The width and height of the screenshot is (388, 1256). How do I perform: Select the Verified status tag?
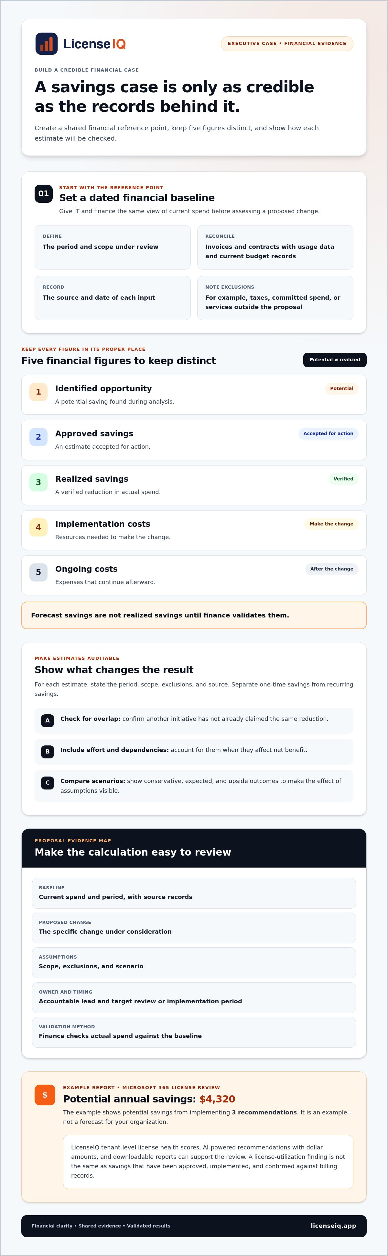pyautogui.click(x=343, y=479)
